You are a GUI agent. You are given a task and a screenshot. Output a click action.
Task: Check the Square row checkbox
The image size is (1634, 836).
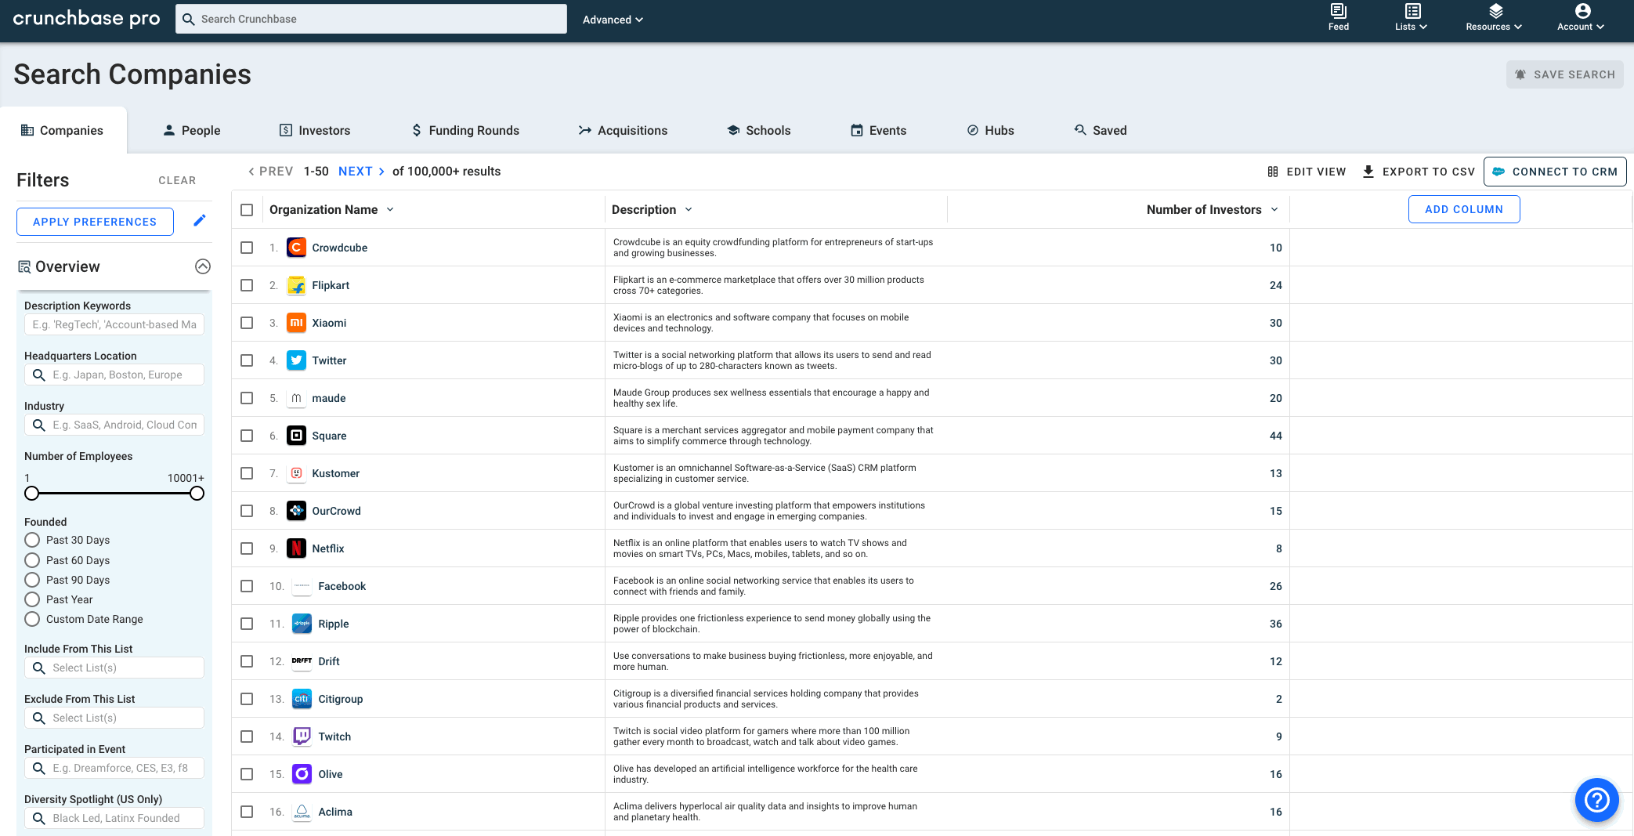pyautogui.click(x=247, y=436)
